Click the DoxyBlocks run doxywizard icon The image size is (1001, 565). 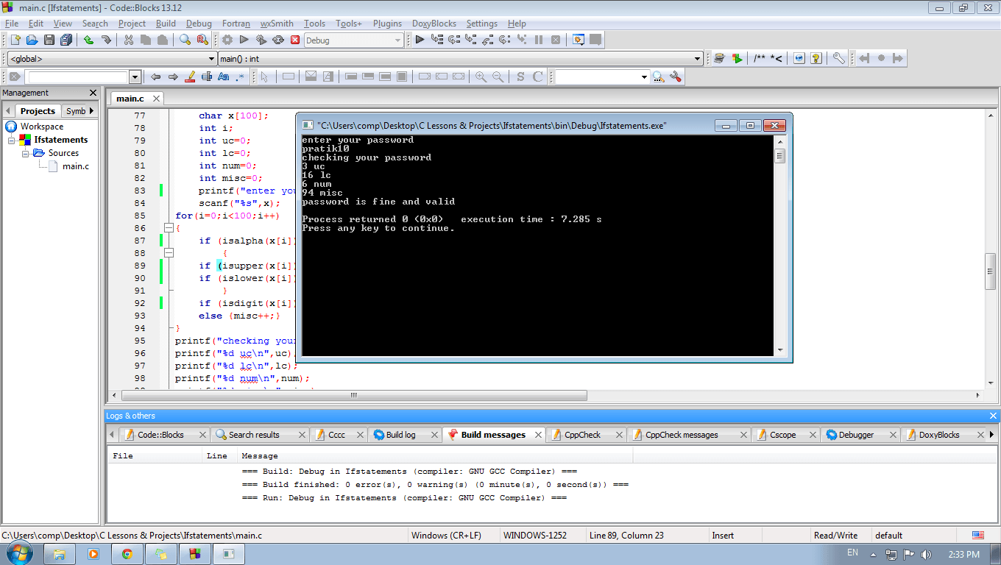coord(719,58)
